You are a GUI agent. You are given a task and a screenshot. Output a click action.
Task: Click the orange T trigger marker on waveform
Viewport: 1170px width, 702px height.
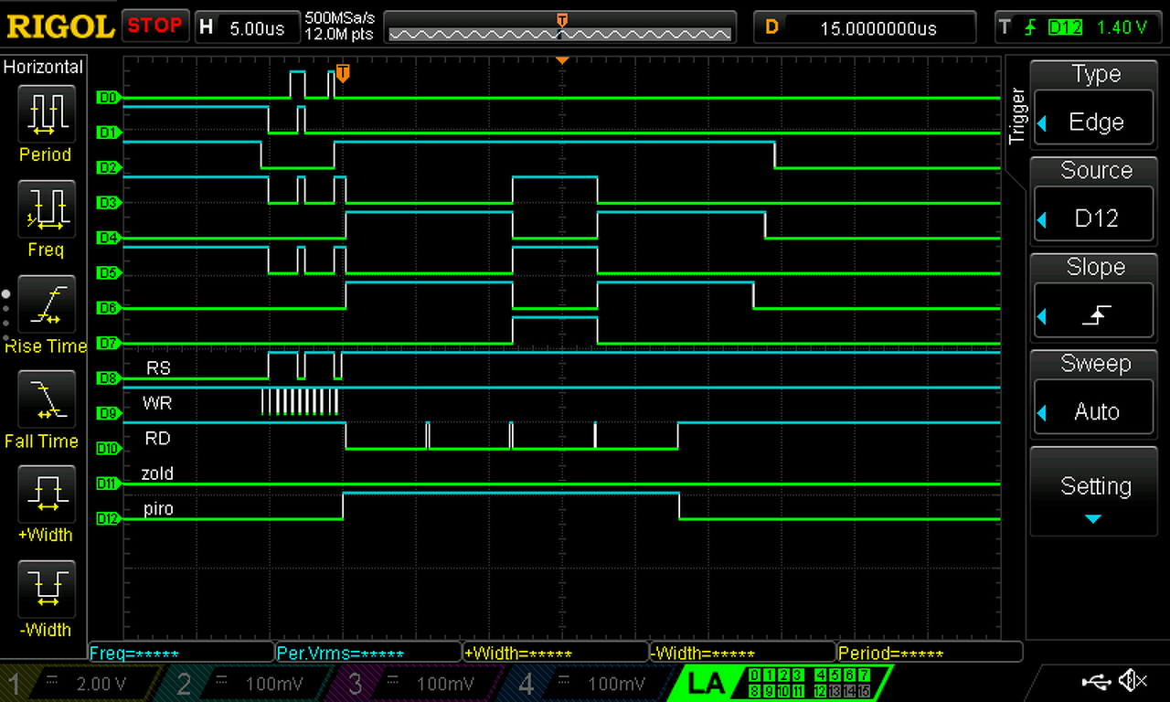pyautogui.click(x=343, y=71)
